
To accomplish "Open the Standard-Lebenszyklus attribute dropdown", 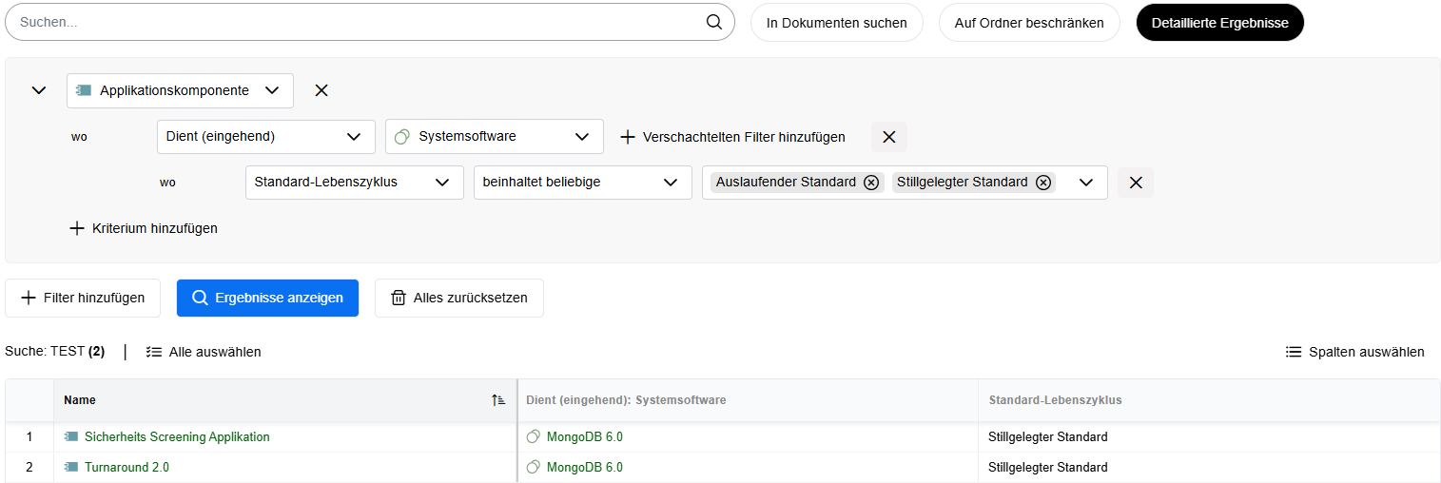I will (353, 182).
